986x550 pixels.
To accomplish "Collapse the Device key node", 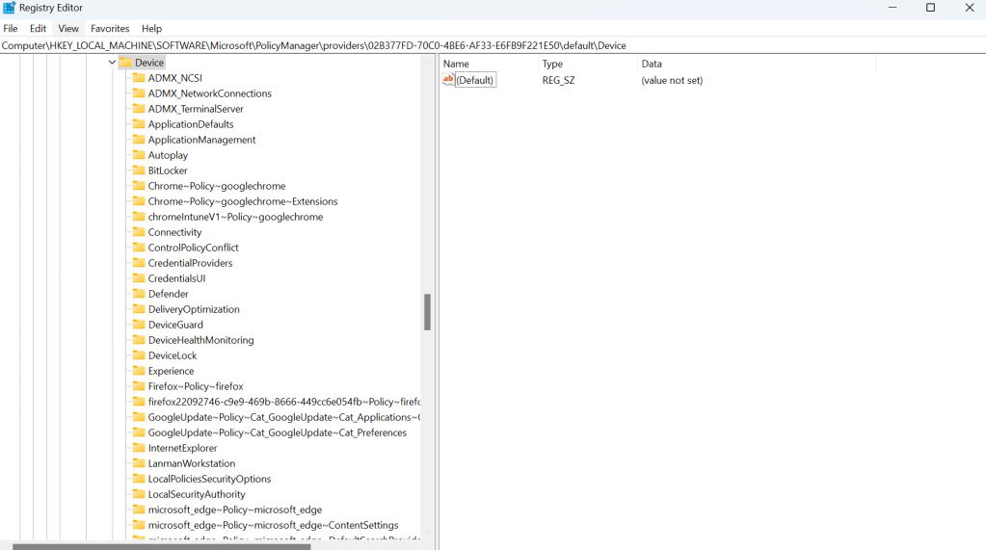I will [112, 63].
